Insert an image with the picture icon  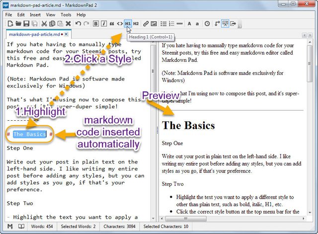click(154, 23)
